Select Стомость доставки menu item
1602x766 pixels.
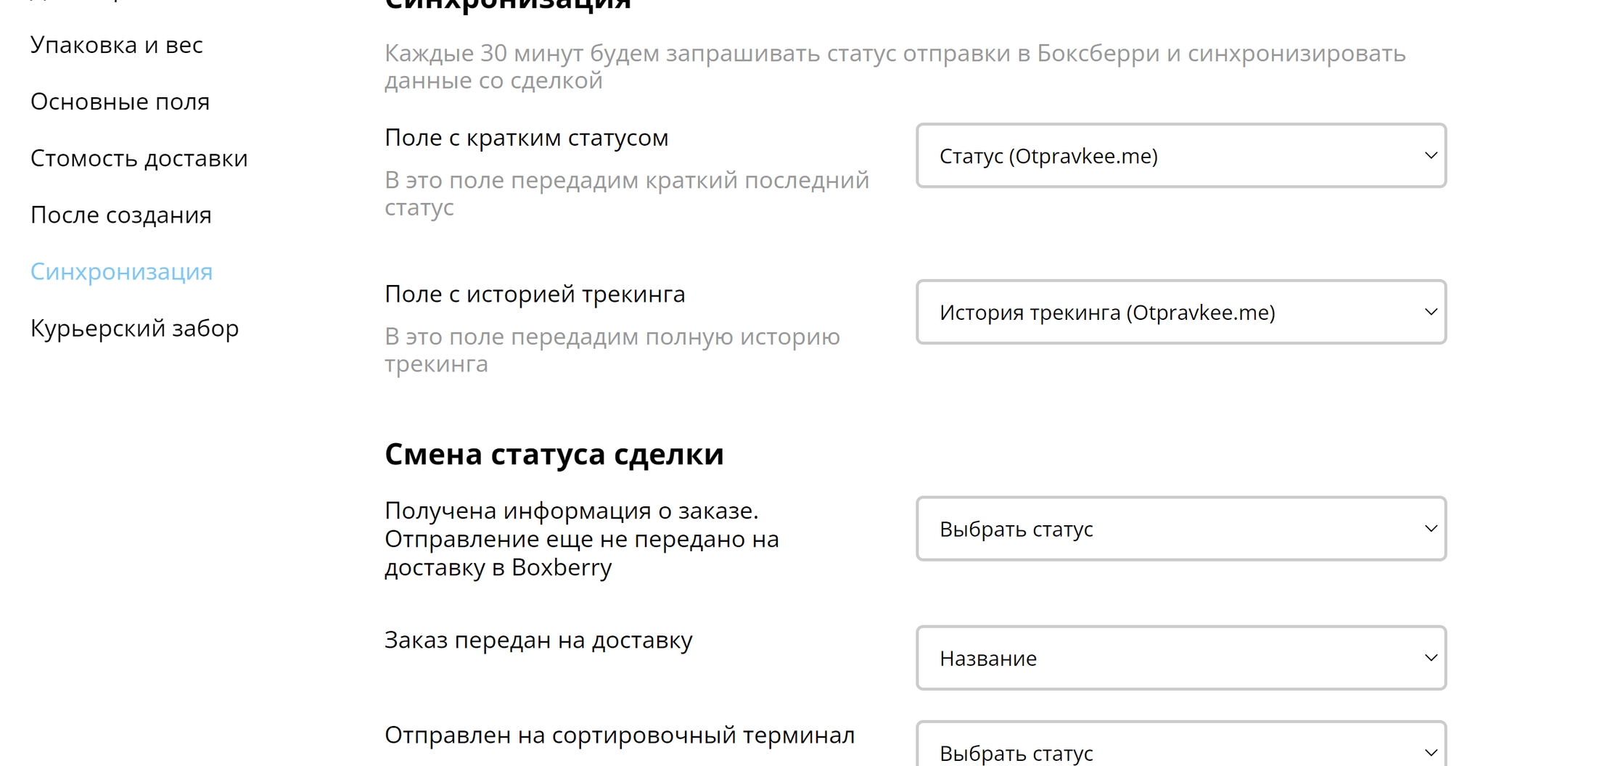139,158
